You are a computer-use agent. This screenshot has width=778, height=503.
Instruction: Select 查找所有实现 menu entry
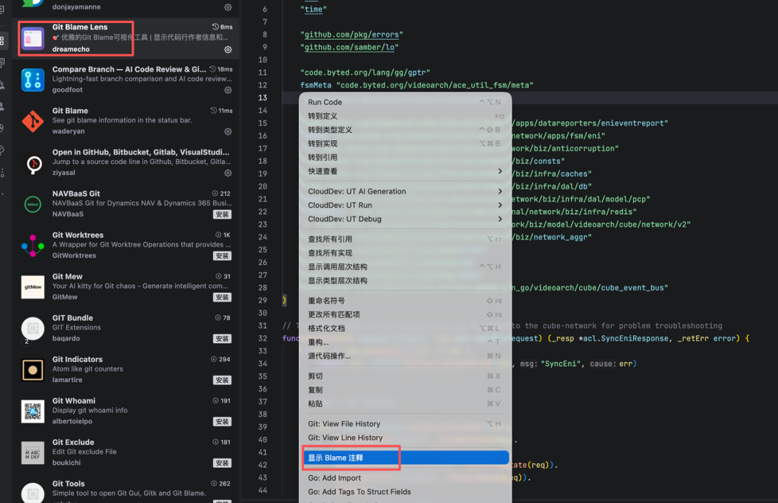tap(406, 253)
